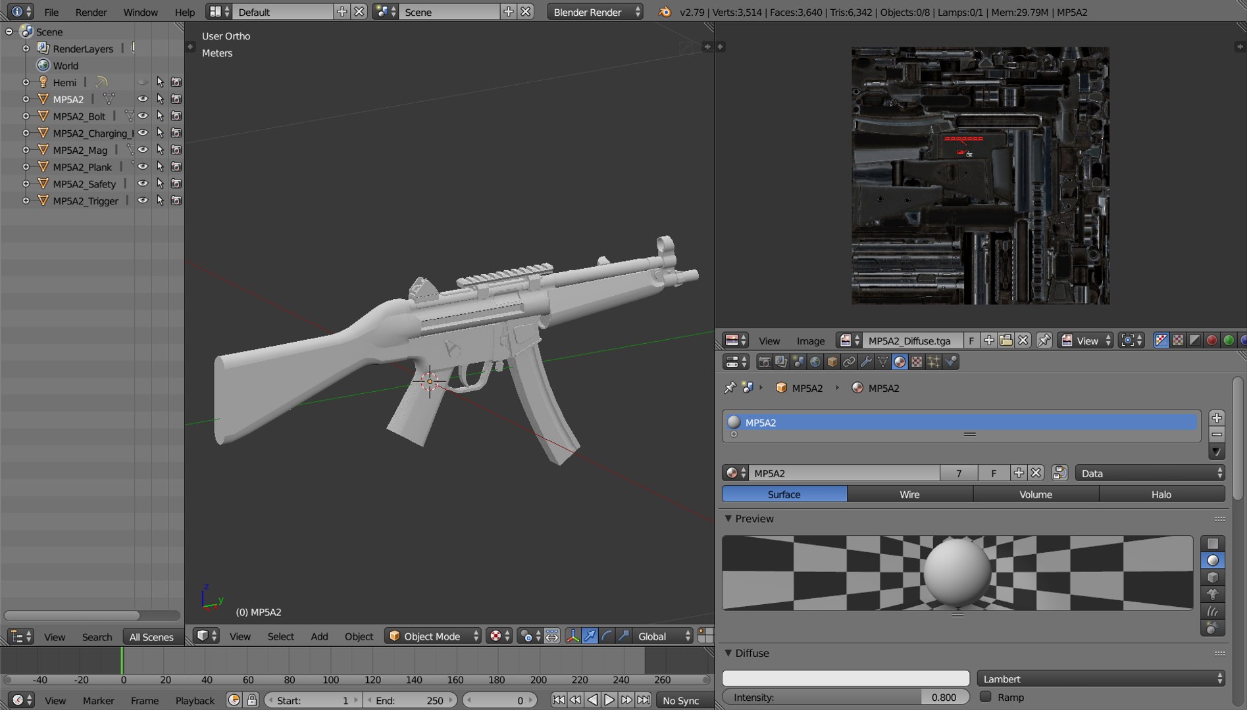Toggle selectability of MP5A2_Safety
The image size is (1247, 710).
(x=160, y=183)
